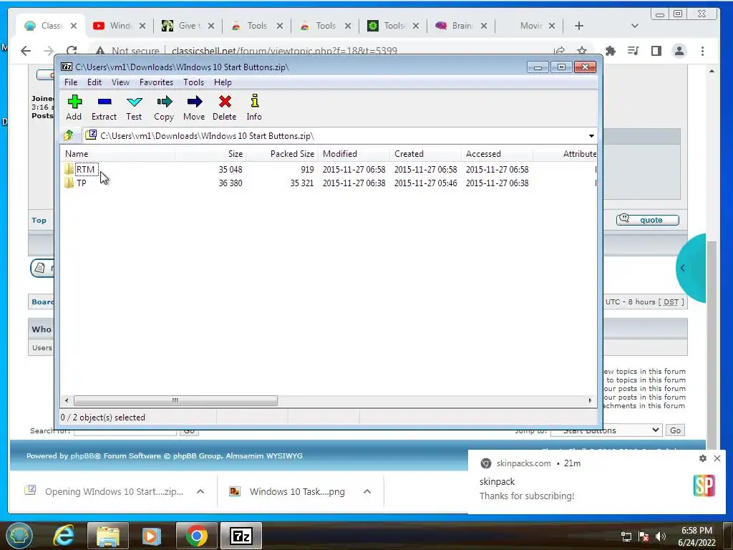Reload the Chrome page
This screenshot has height=550, width=733.
tap(72, 51)
